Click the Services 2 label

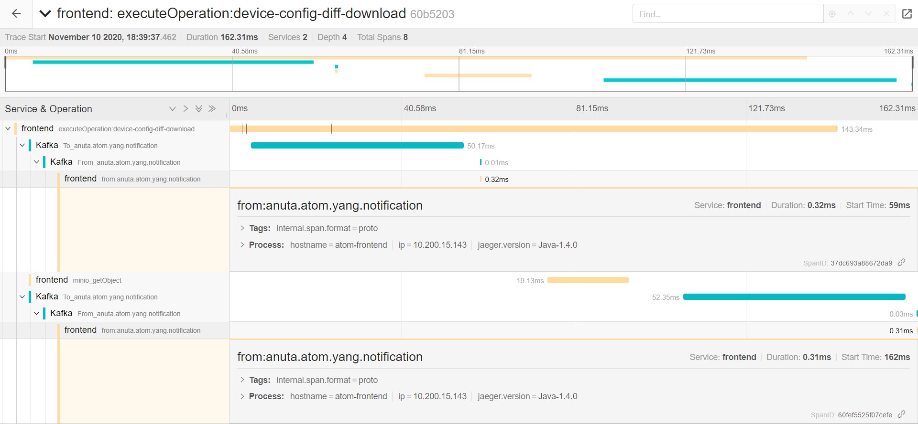(x=287, y=37)
